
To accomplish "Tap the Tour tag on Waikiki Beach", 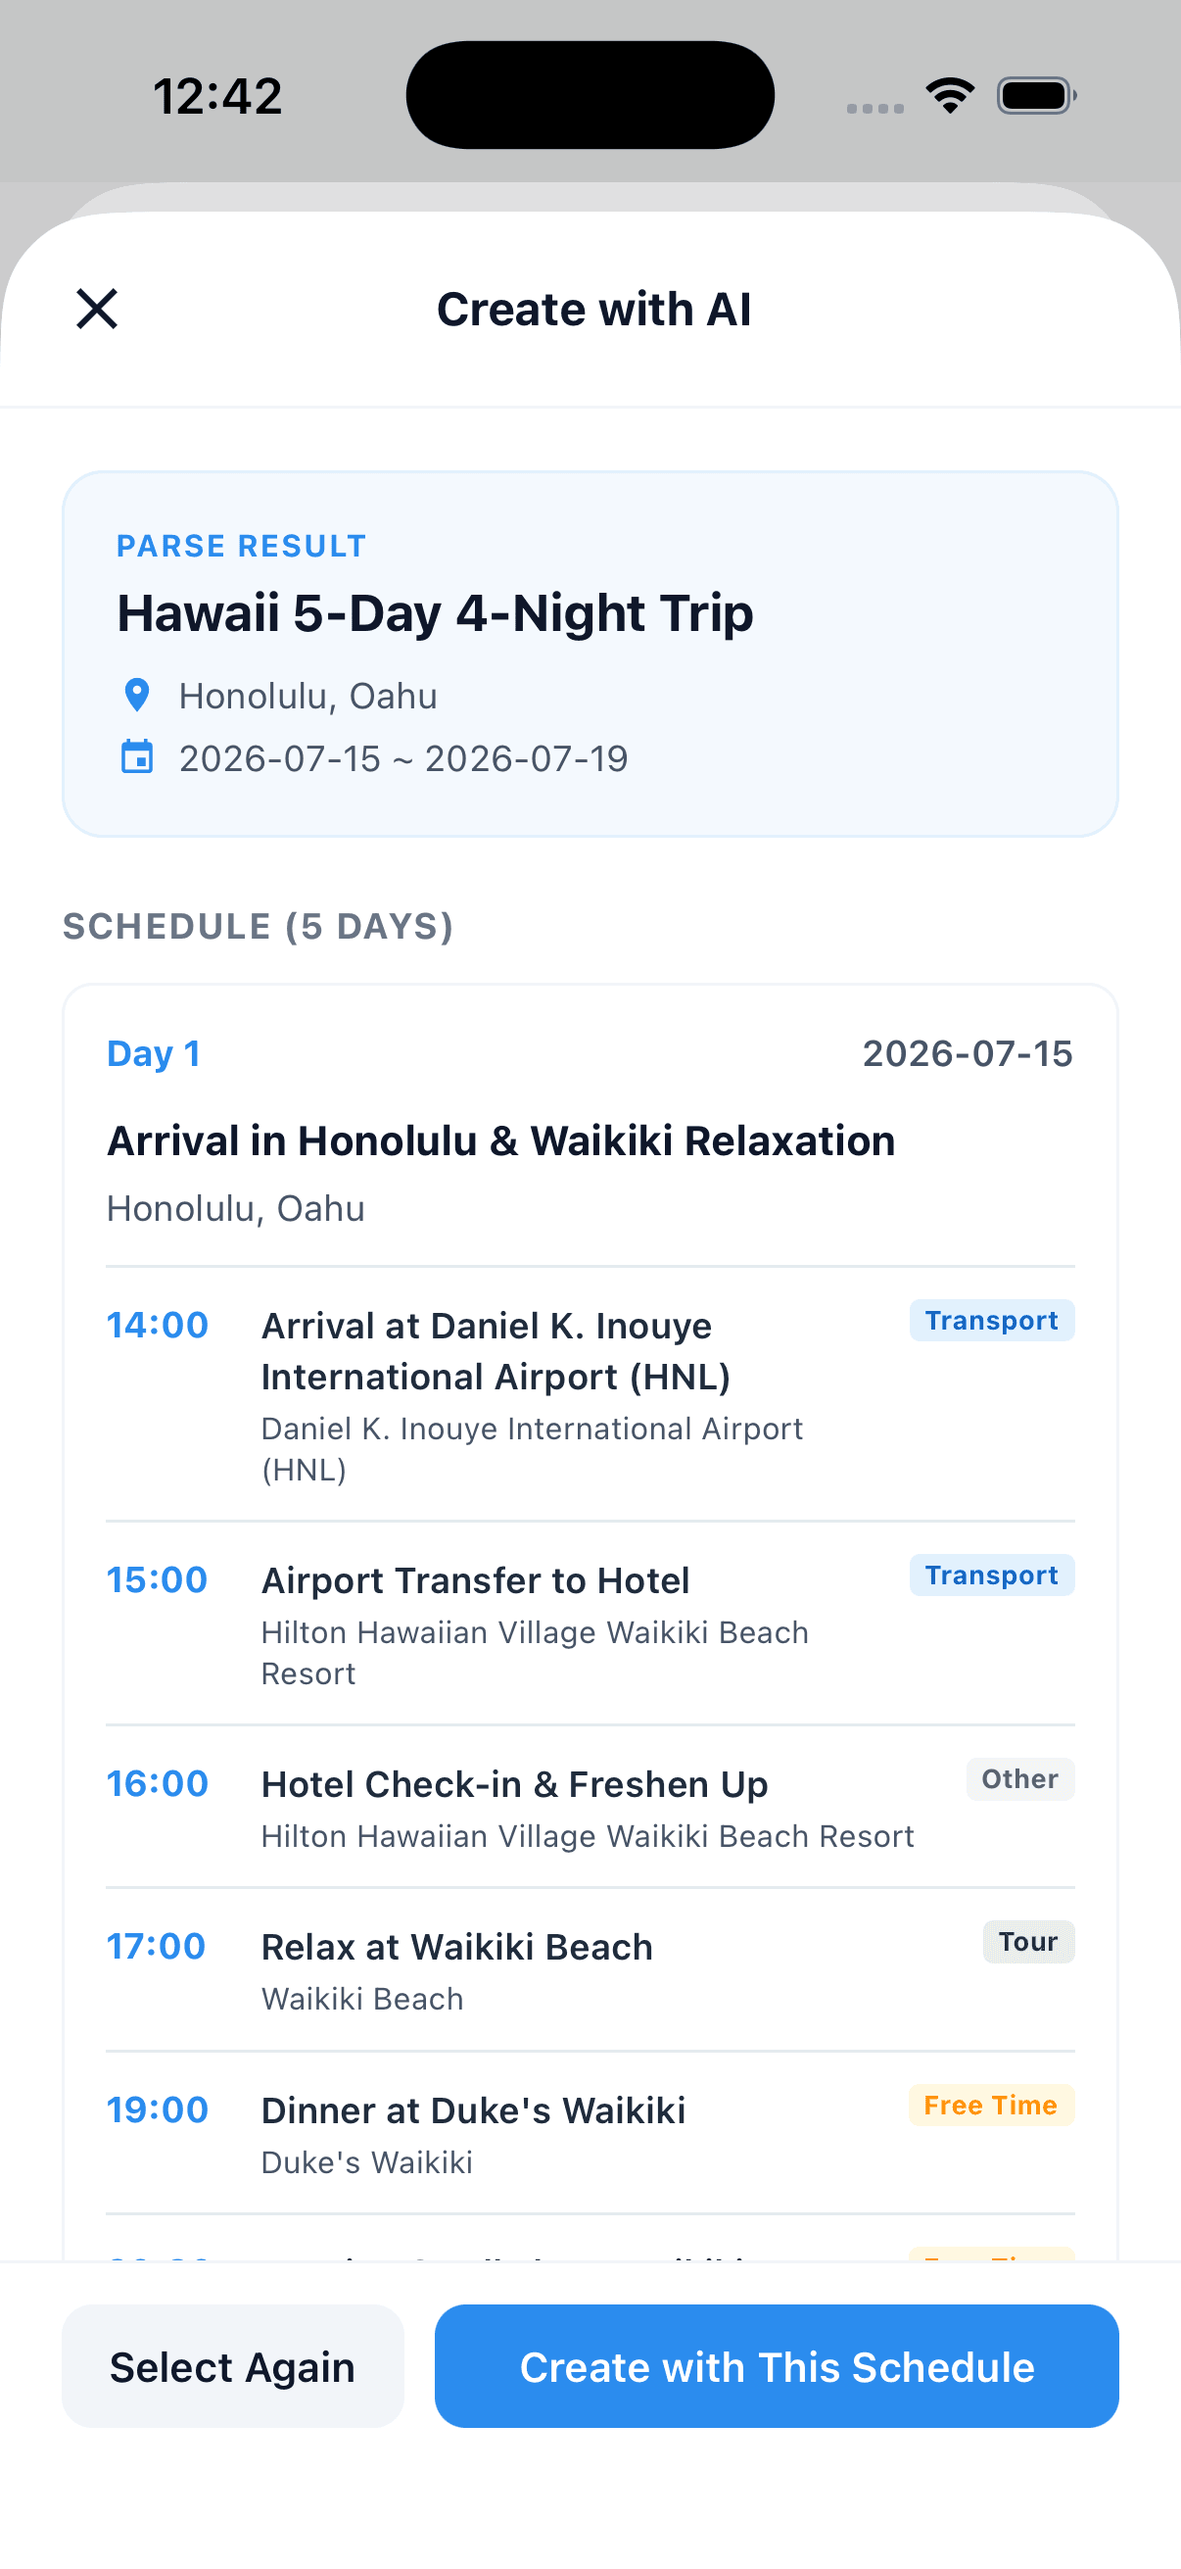I will (1027, 1942).
